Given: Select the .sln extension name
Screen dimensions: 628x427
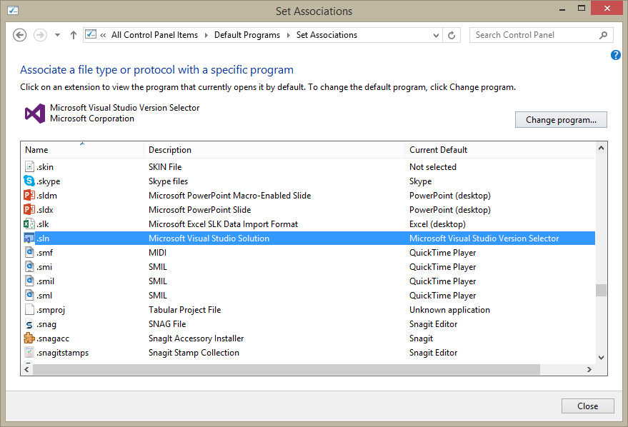Looking at the screenshot, I should coord(43,238).
